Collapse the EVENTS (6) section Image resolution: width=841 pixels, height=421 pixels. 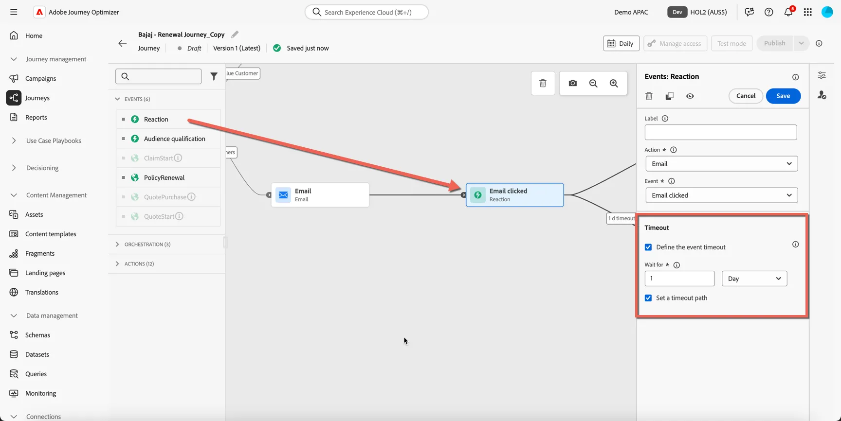[x=117, y=99]
